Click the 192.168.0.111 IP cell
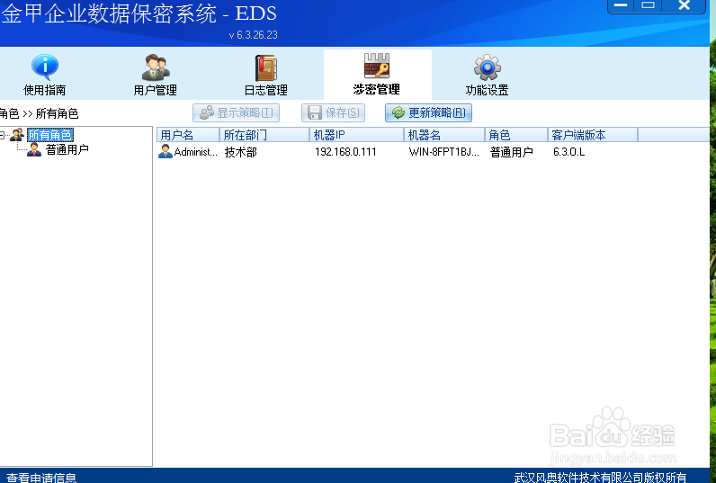Screen dimensions: 716x483 tap(345, 152)
